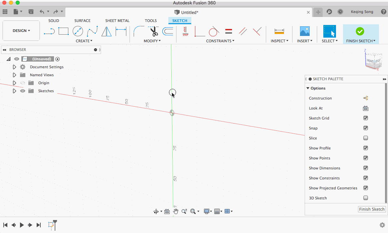Enable the Slice option

(x=365, y=138)
